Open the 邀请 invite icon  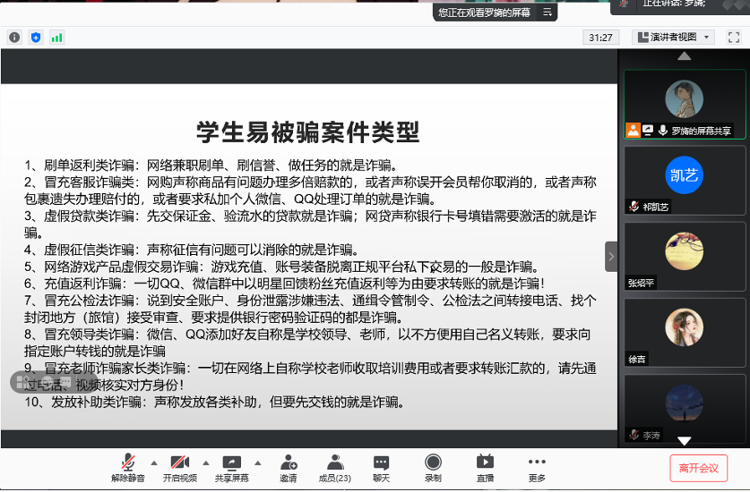tap(289, 467)
